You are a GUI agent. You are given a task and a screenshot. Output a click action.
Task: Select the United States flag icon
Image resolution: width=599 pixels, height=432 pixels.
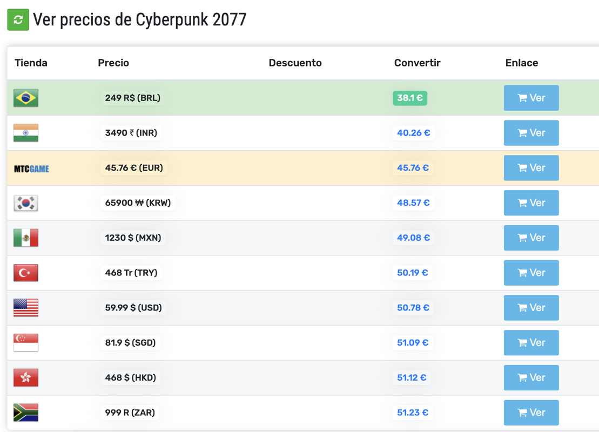[25, 307]
